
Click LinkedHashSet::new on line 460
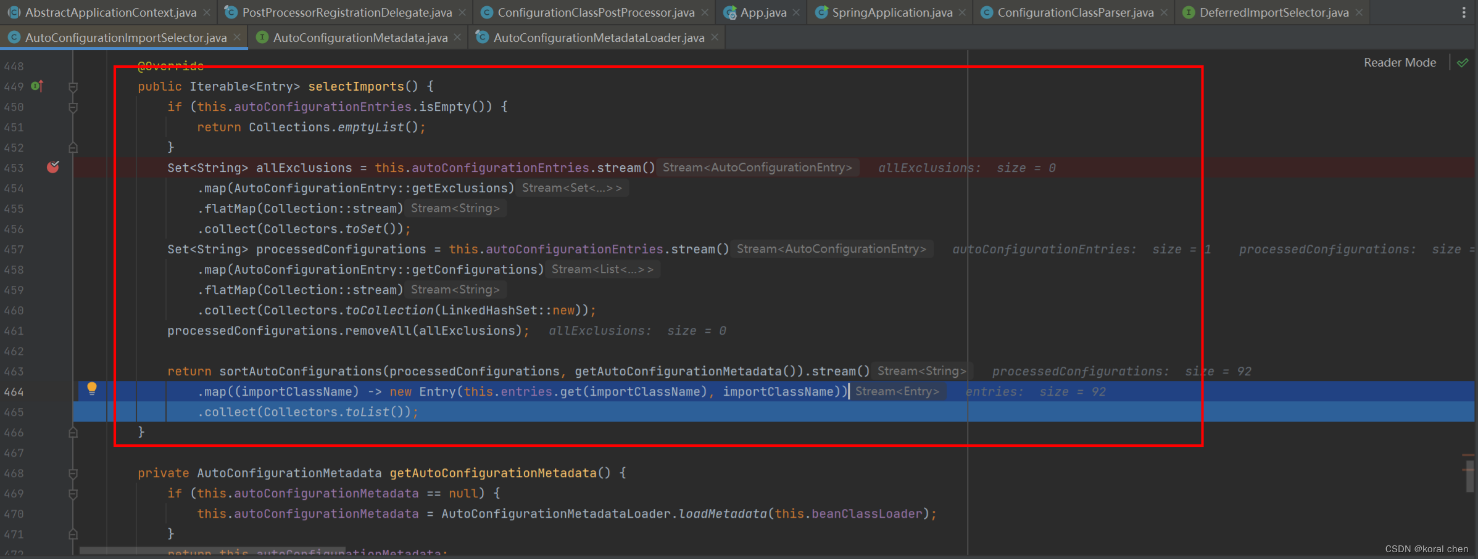point(508,310)
